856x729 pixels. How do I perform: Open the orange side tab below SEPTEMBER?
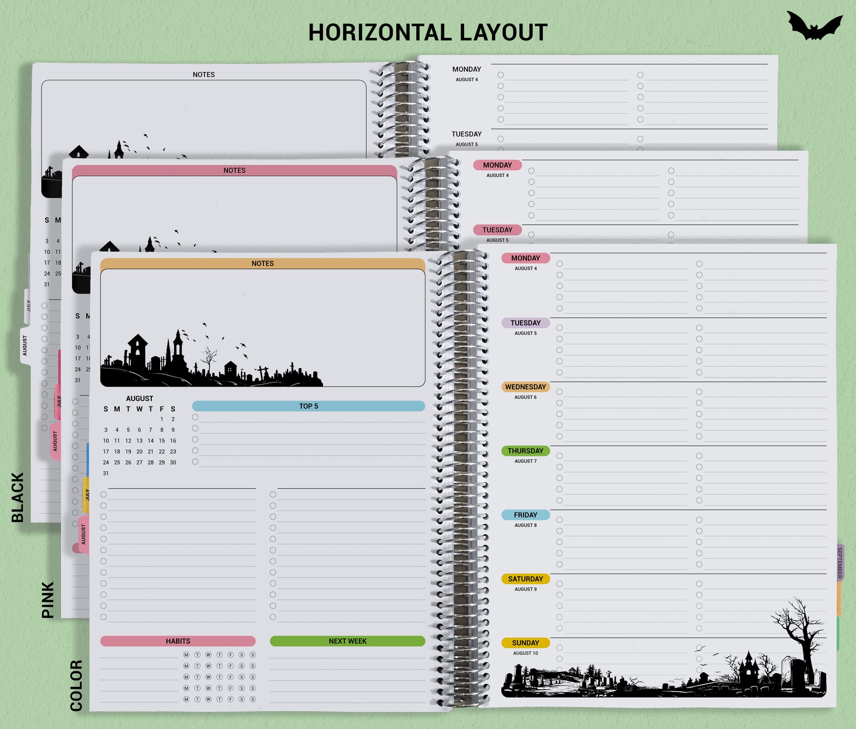click(839, 598)
